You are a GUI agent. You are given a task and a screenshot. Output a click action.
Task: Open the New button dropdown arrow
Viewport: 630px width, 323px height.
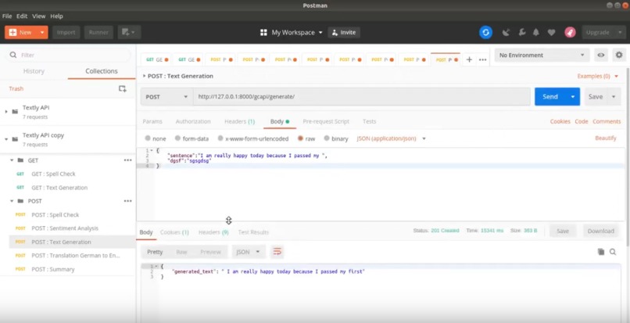click(x=42, y=33)
